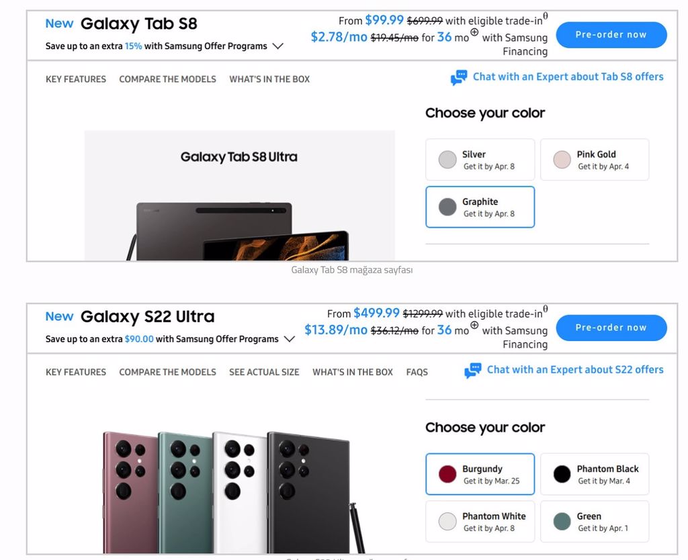Open the FAQs section
This screenshot has width=688, height=560.
417,372
